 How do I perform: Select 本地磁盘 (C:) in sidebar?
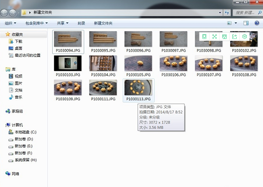[25, 132]
